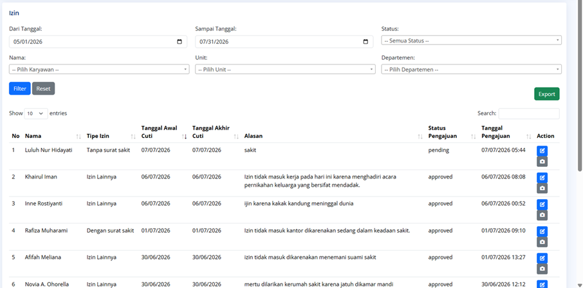Open the Pilih Unit dropdown

pos(285,69)
